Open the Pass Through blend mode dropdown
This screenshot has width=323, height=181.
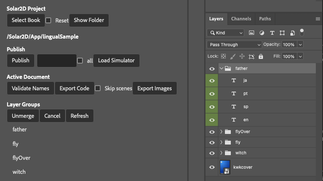click(234, 45)
